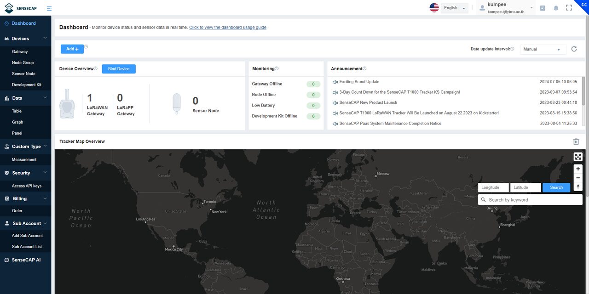Open the documents icon beside the bell
This screenshot has height=294, width=589.
[543, 8]
